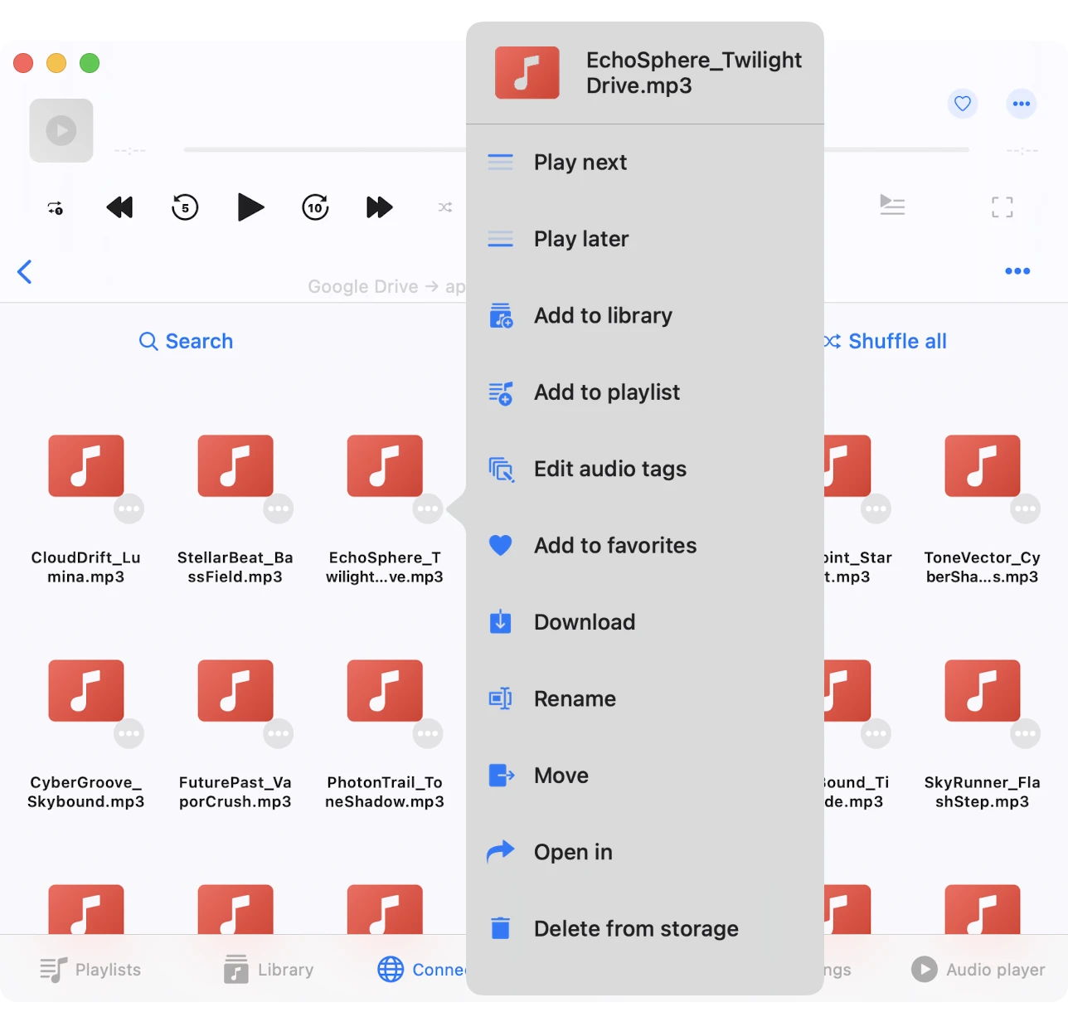Switch to the Library tab
This screenshot has width=1068, height=1017.
point(269,969)
